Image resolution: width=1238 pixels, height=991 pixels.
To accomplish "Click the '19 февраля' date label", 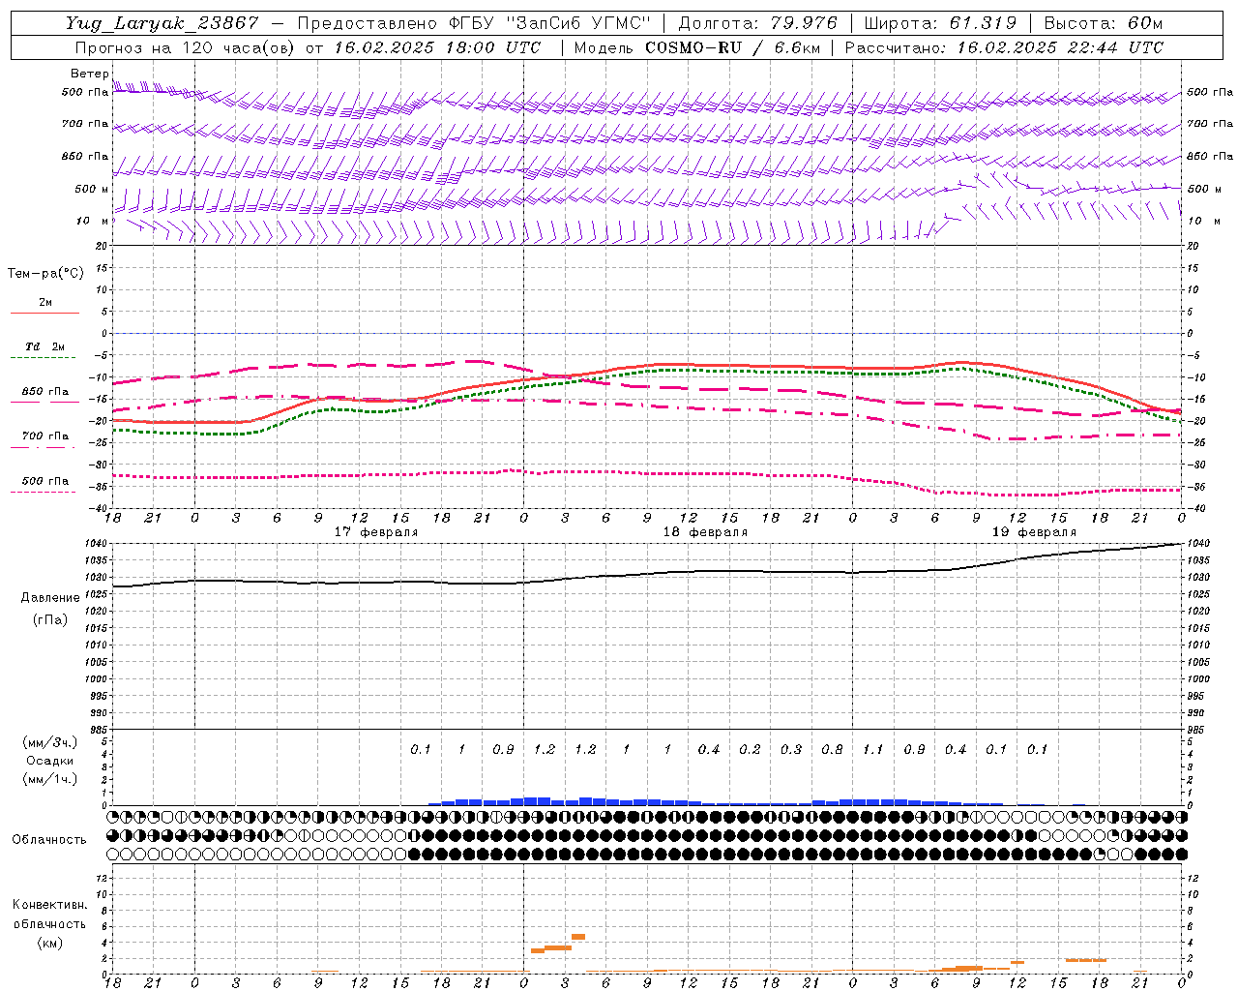I will (1034, 532).
